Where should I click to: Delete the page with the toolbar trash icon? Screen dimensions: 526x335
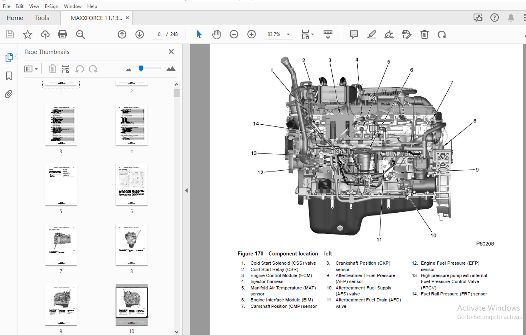click(x=424, y=34)
